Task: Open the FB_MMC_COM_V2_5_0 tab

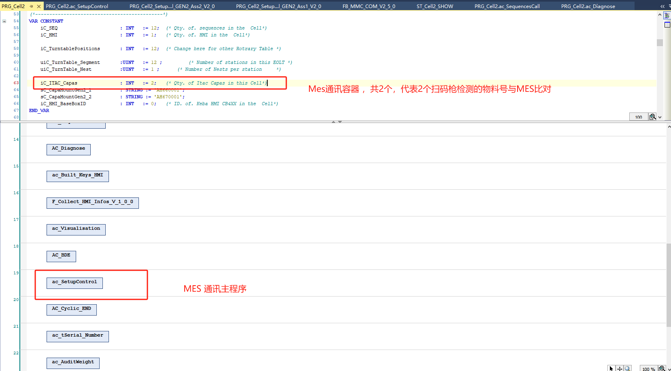Action: tap(369, 6)
